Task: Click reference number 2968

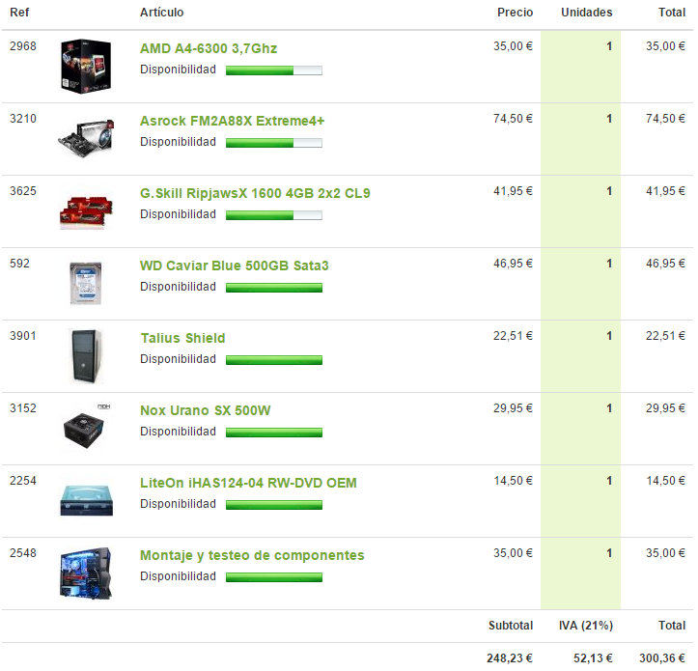Action: 23,46
